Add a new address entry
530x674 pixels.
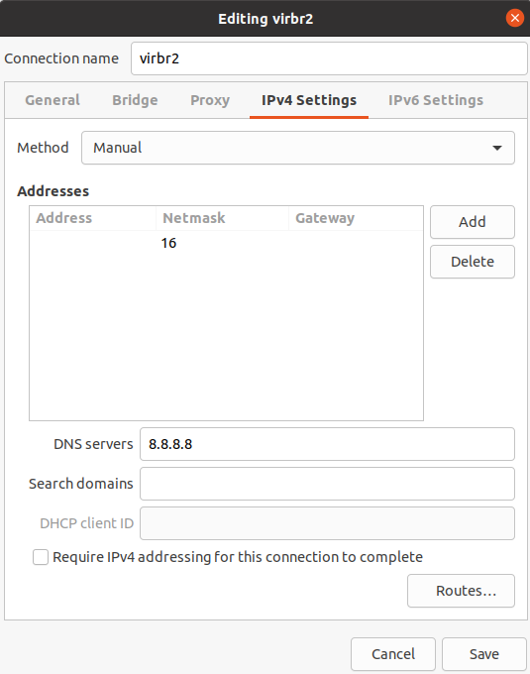472,222
